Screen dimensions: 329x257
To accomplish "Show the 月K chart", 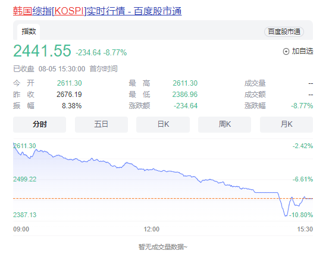I will 286,124.
